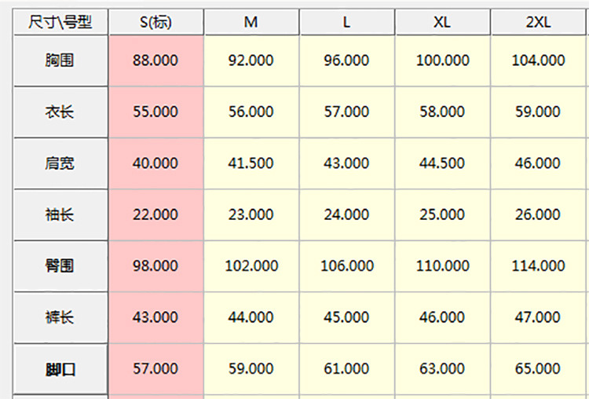The height and width of the screenshot is (399, 589).
Task: Click the S(标) column header
Action: pos(155,23)
